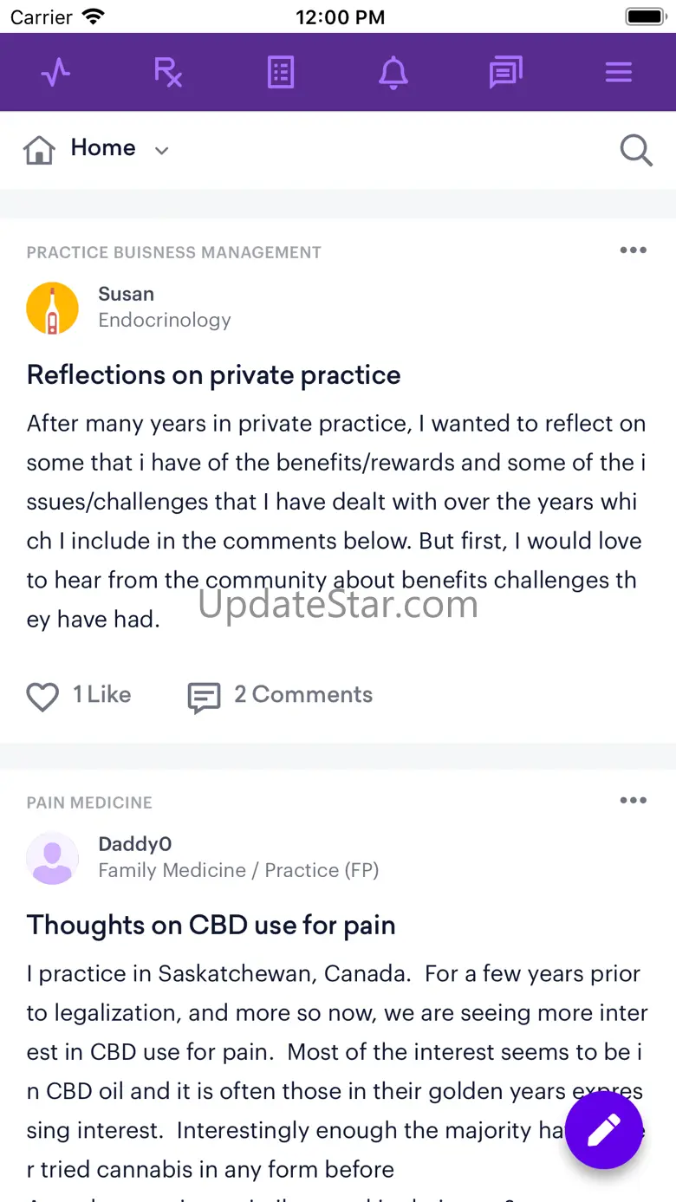676x1202 pixels.
Task: Open the Thoughts on CBD use post title
Action: point(211,926)
